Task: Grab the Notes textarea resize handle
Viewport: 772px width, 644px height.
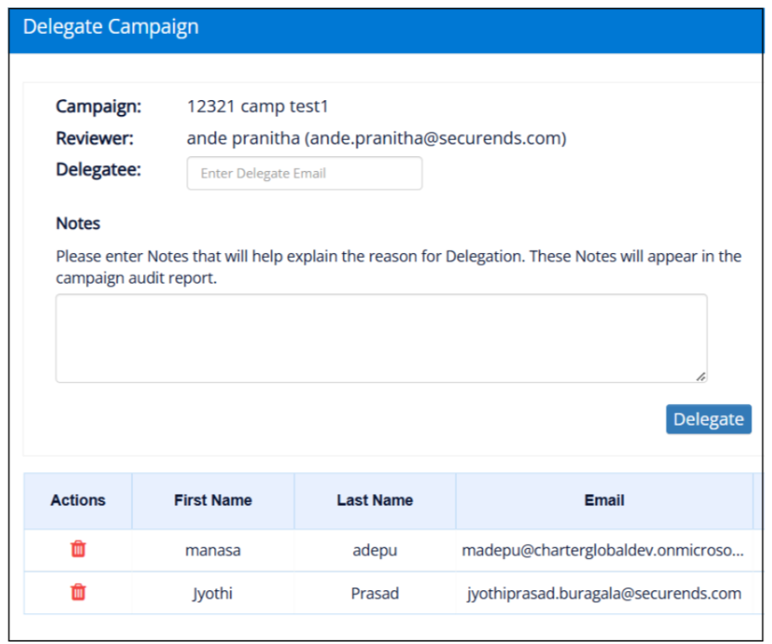Action: [x=701, y=377]
